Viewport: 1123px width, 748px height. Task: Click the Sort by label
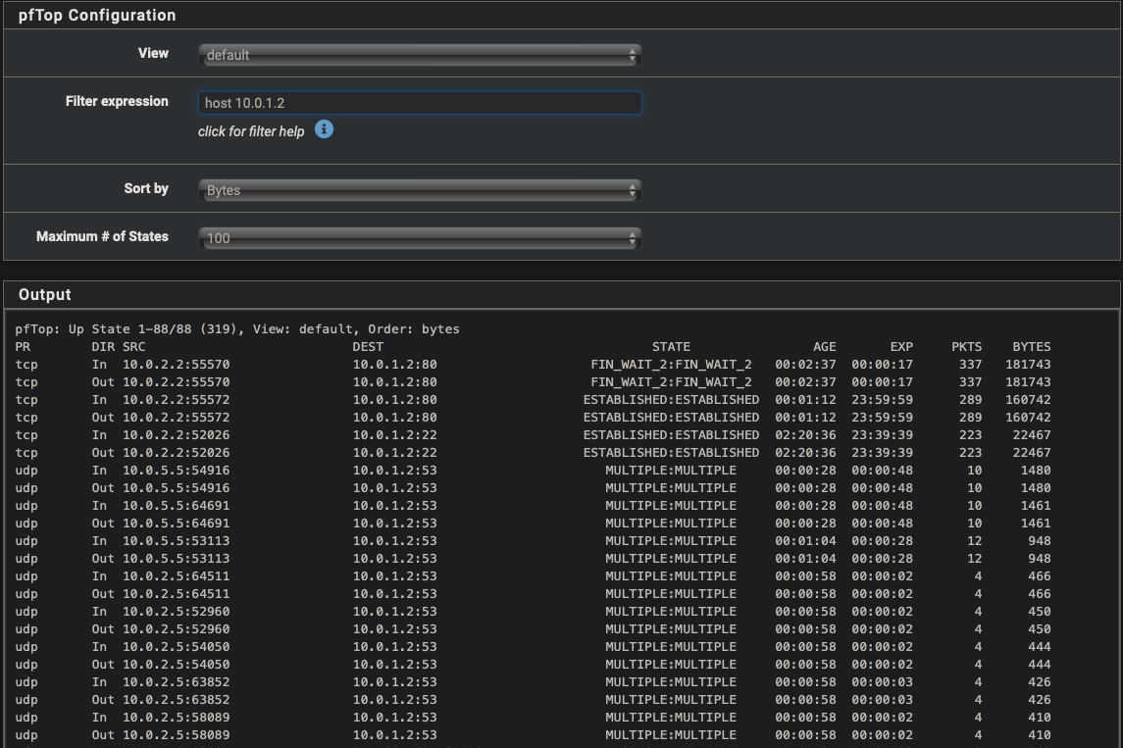(x=146, y=188)
